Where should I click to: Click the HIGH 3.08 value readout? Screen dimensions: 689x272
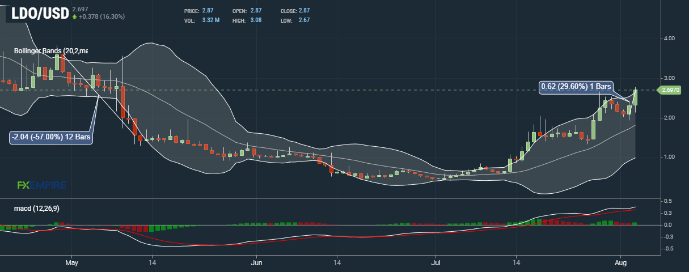pyautogui.click(x=257, y=20)
